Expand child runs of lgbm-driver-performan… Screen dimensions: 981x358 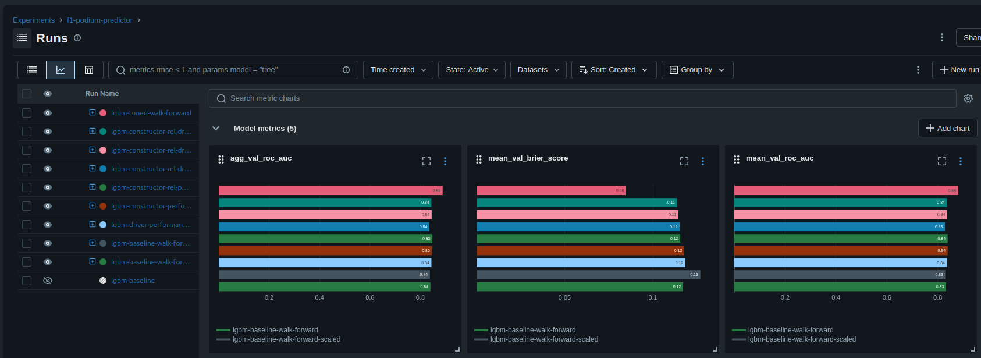tap(92, 224)
